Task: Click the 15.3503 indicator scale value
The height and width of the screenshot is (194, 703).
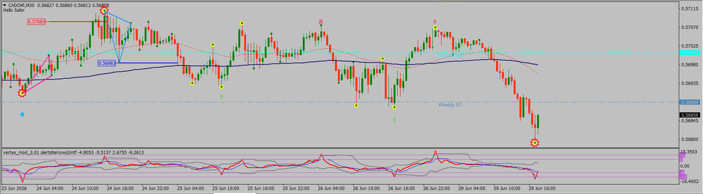Action: 689,152
